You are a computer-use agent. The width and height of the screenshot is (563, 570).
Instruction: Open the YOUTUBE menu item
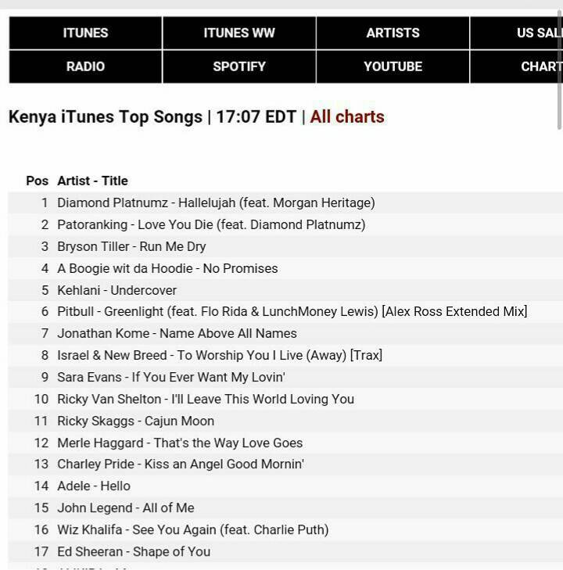pyautogui.click(x=393, y=66)
